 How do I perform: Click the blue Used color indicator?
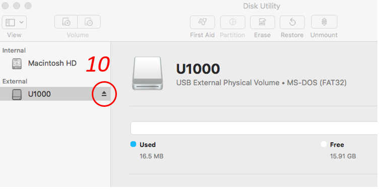click(x=133, y=144)
